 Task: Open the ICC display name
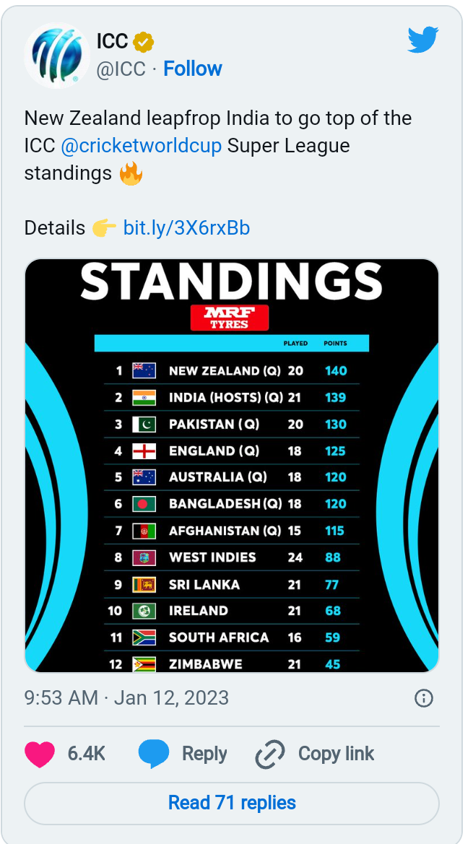(113, 41)
